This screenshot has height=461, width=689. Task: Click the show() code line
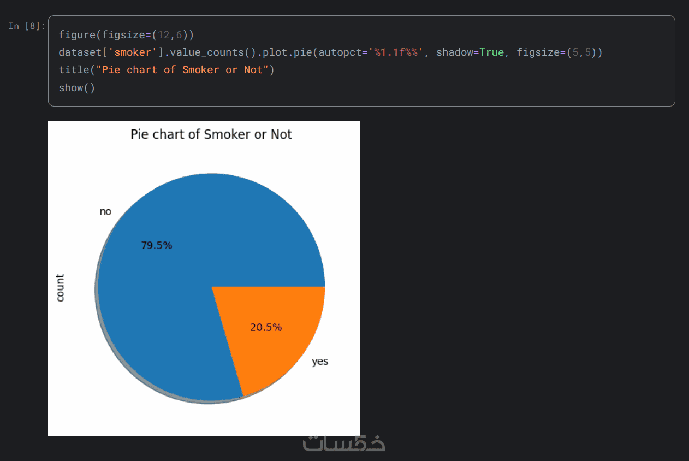click(77, 87)
